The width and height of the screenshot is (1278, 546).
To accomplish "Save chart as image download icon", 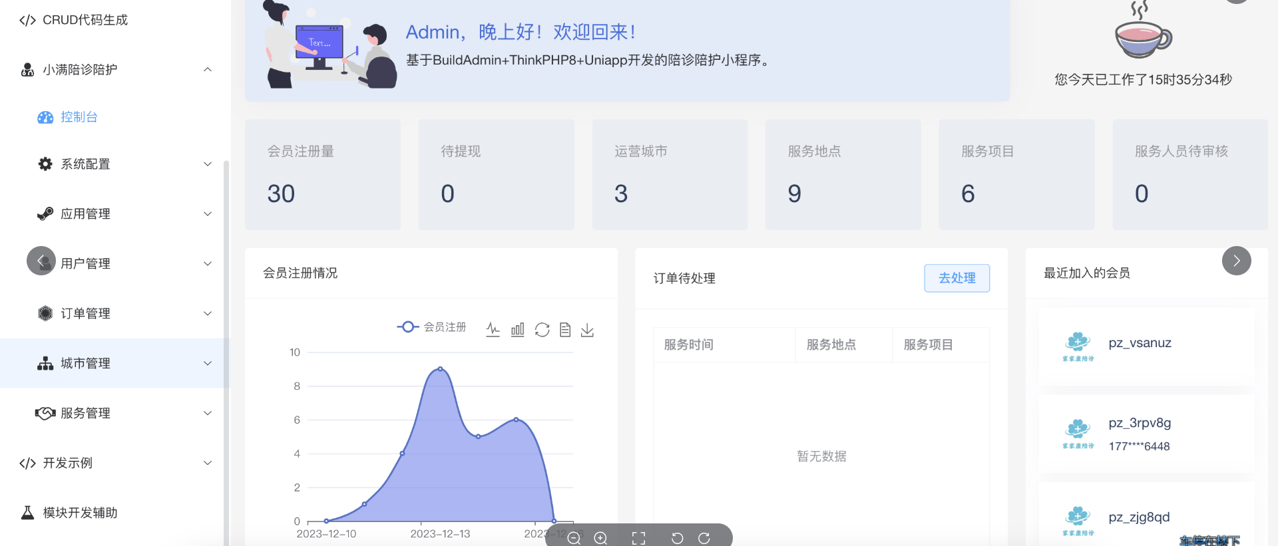I will click(587, 330).
